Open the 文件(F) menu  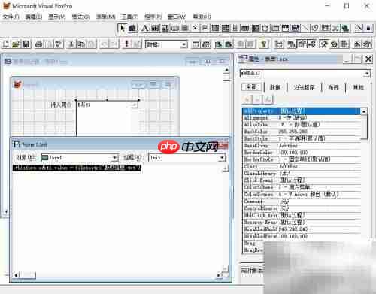(x=11, y=17)
